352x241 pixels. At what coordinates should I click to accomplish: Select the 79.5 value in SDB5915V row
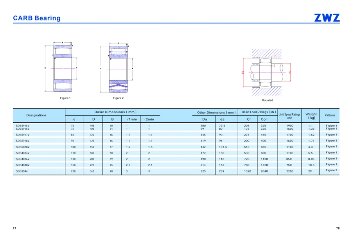click(222, 126)
